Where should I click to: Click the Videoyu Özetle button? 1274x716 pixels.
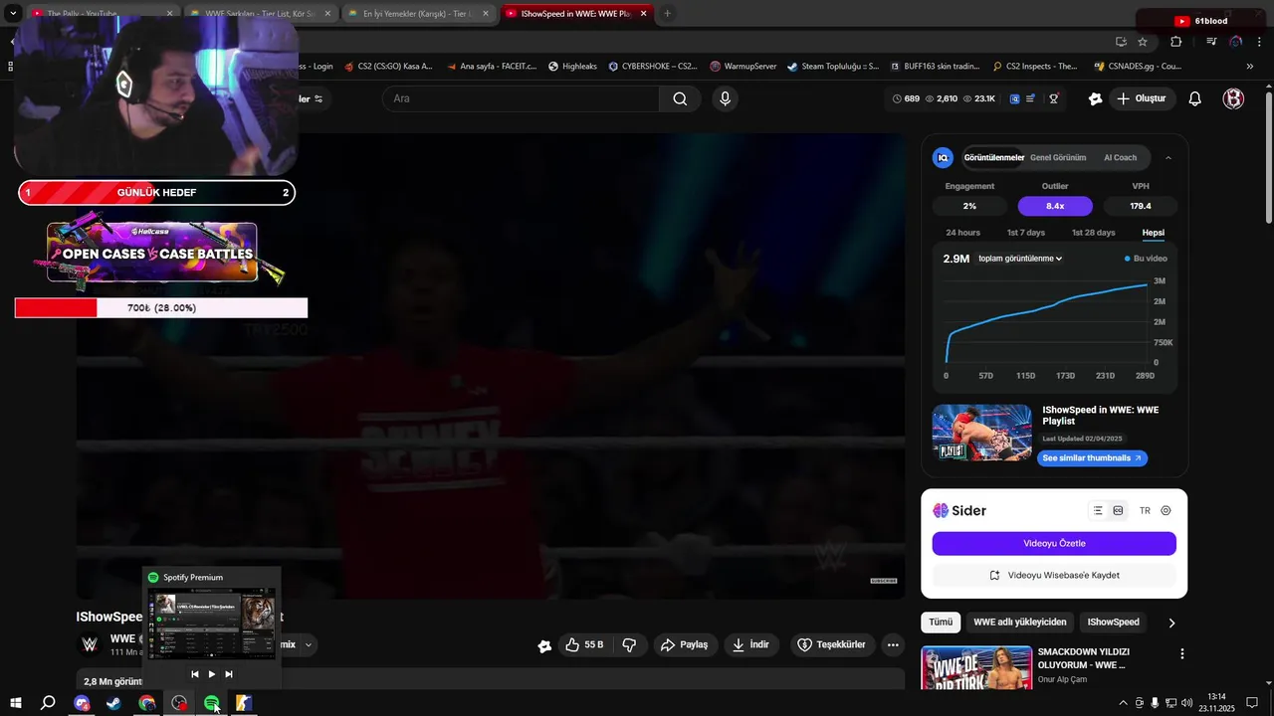(1054, 544)
